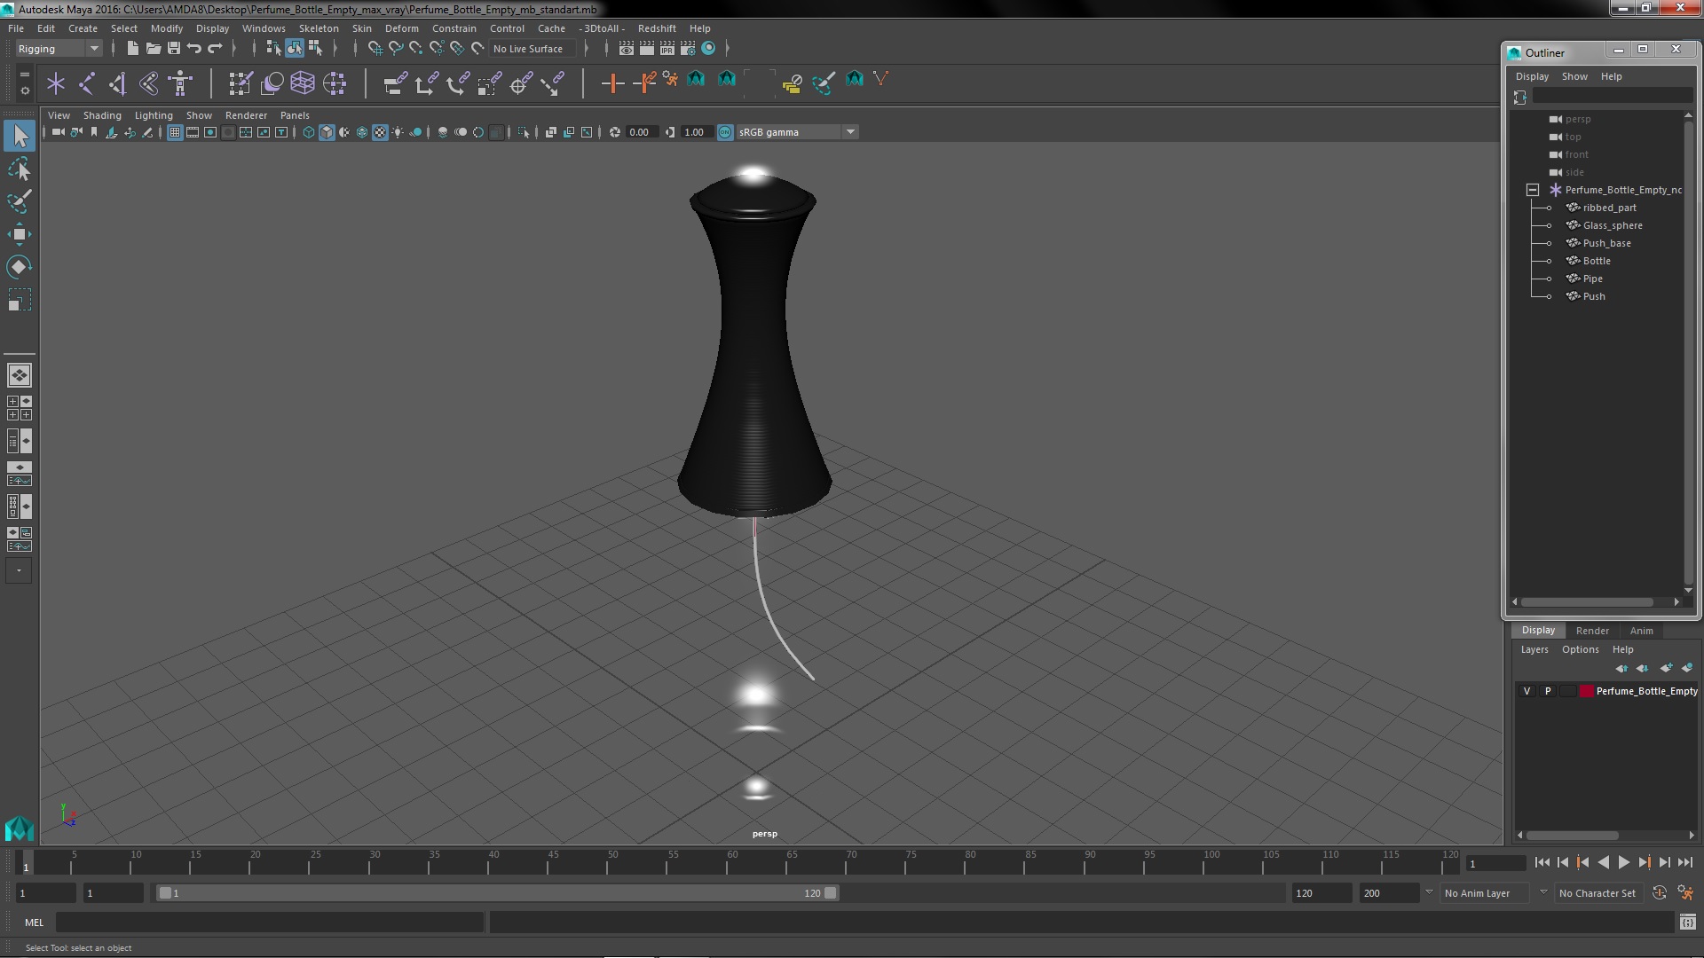This screenshot has height=958, width=1704.
Task: Toggle layer playback P box
Action: pos(1548,691)
